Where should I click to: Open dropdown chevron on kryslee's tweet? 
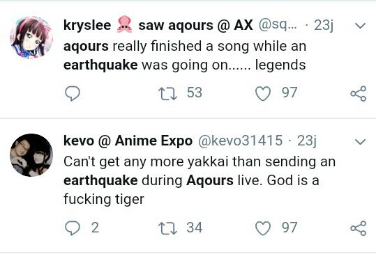click(x=360, y=25)
